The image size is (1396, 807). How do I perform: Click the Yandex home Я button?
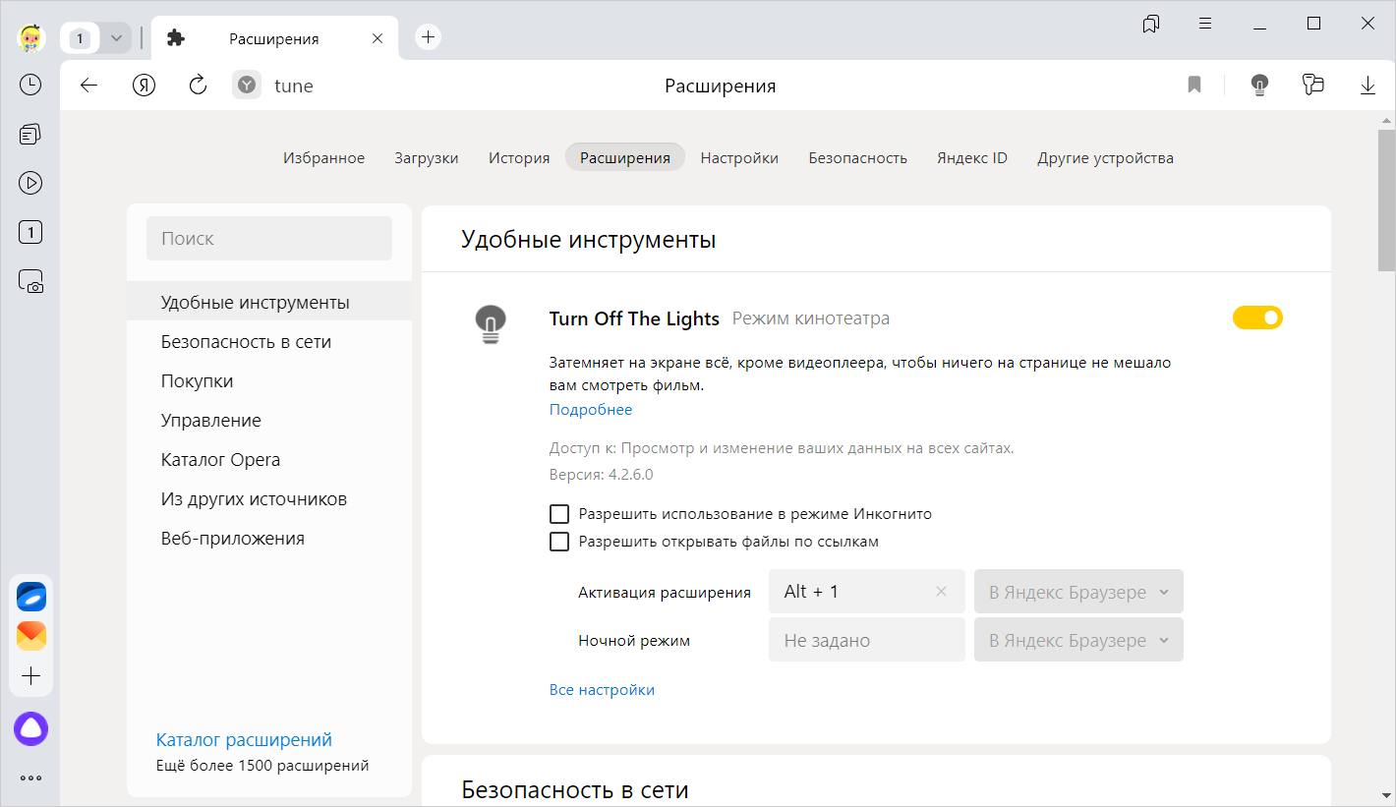pyautogui.click(x=145, y=86)
